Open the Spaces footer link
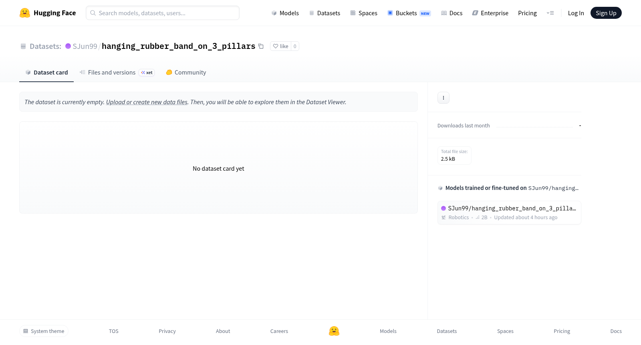The width and height of the screenshot is (641, 345). coord(505,331)
